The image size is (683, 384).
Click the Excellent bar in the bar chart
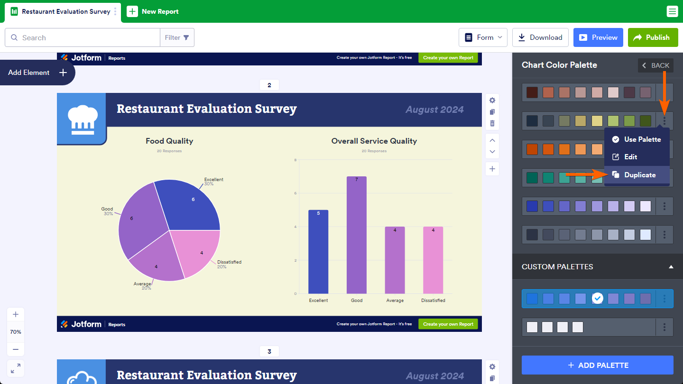tap(318, 252)
